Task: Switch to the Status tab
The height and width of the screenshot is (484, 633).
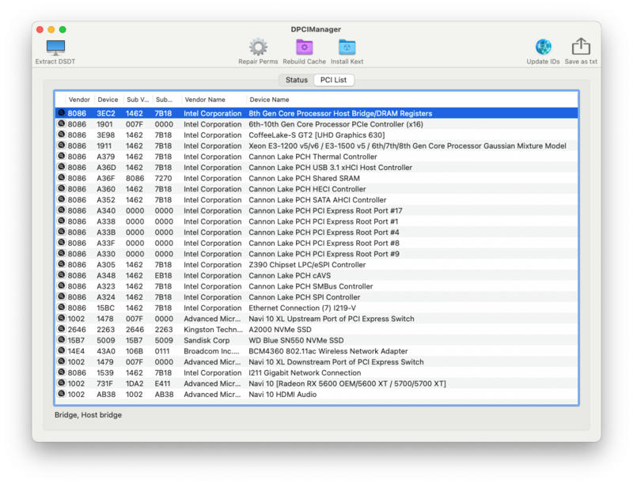Action: [x=297, y=80]
